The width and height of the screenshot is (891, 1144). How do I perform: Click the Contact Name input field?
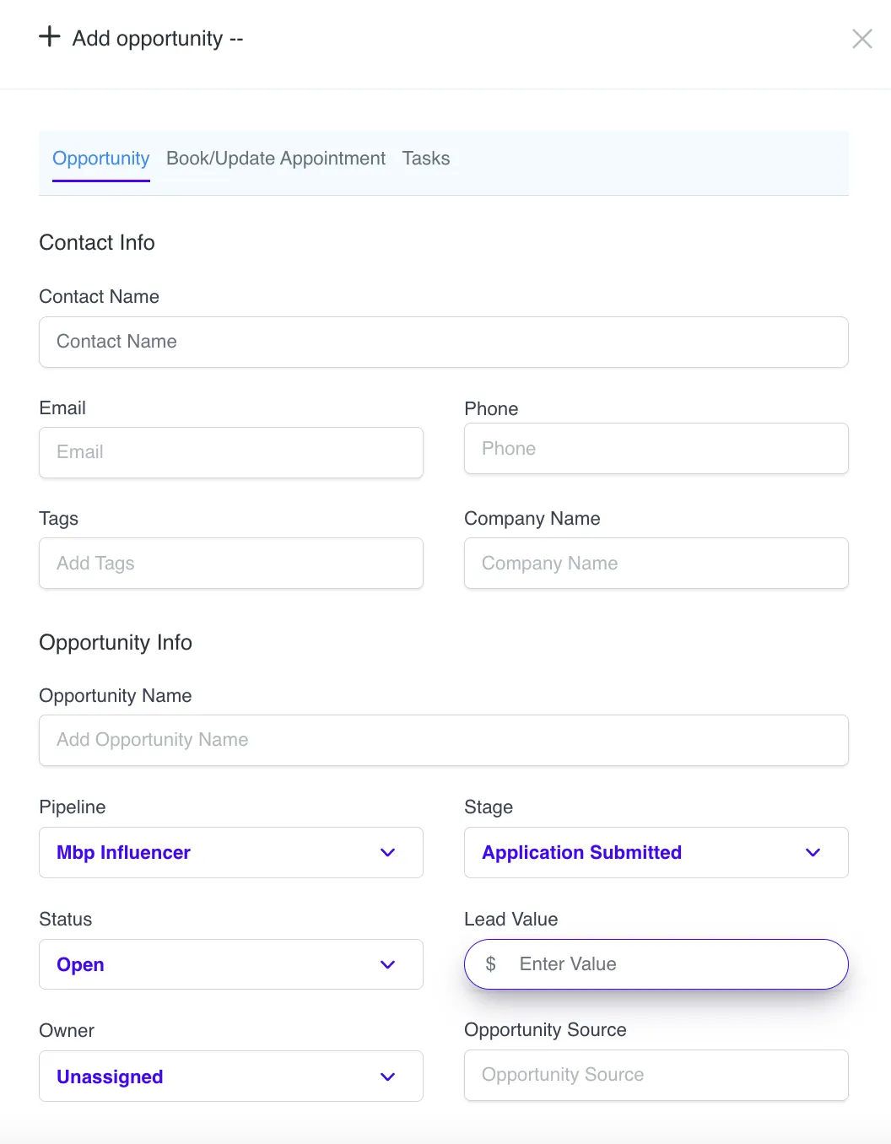[443, 342]
